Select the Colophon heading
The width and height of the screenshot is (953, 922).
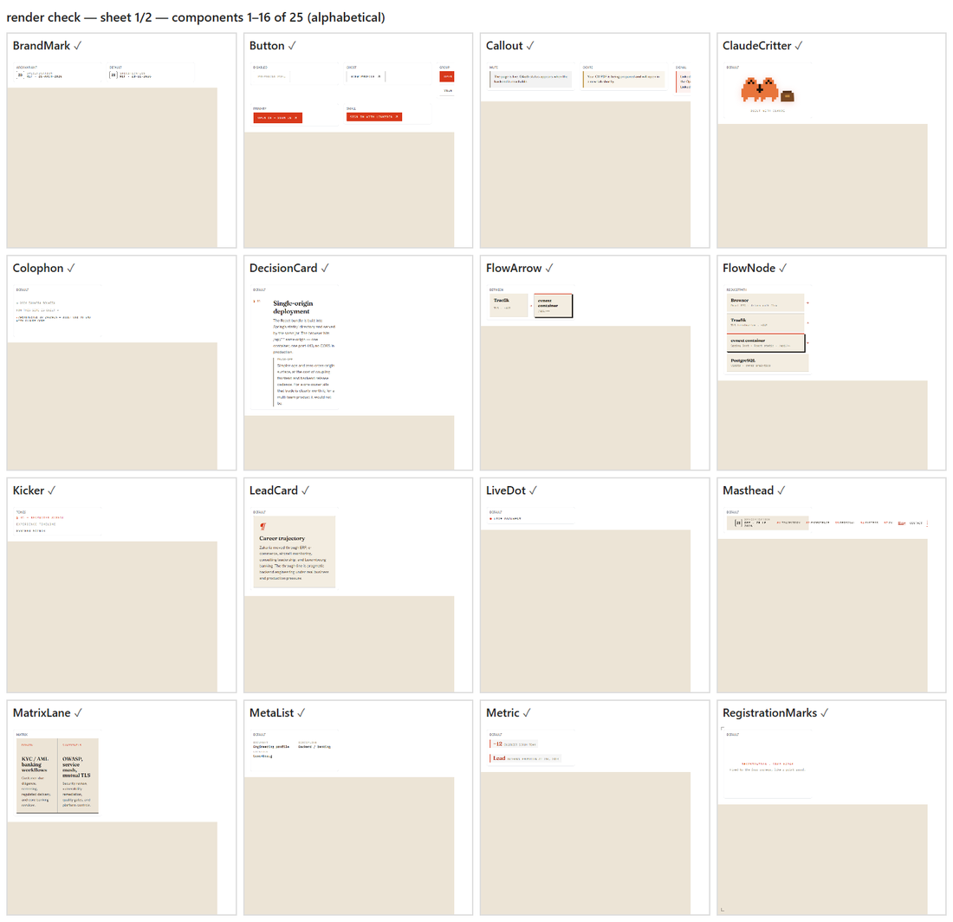[x=37, y=268]
